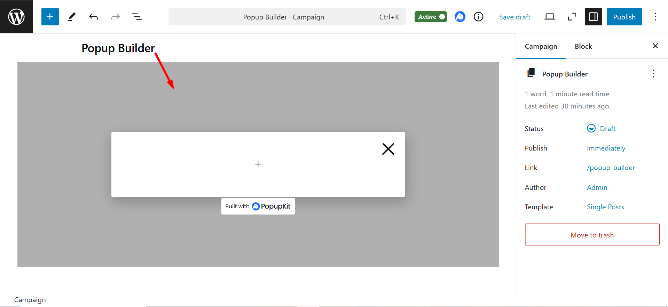This screenshot has width=668, height=307.
Task: Open the info circle icon
Action: [479, 17]
